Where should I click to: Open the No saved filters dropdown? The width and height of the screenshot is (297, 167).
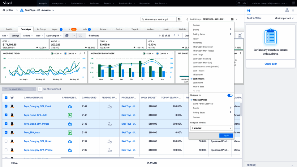coord(19,89)
